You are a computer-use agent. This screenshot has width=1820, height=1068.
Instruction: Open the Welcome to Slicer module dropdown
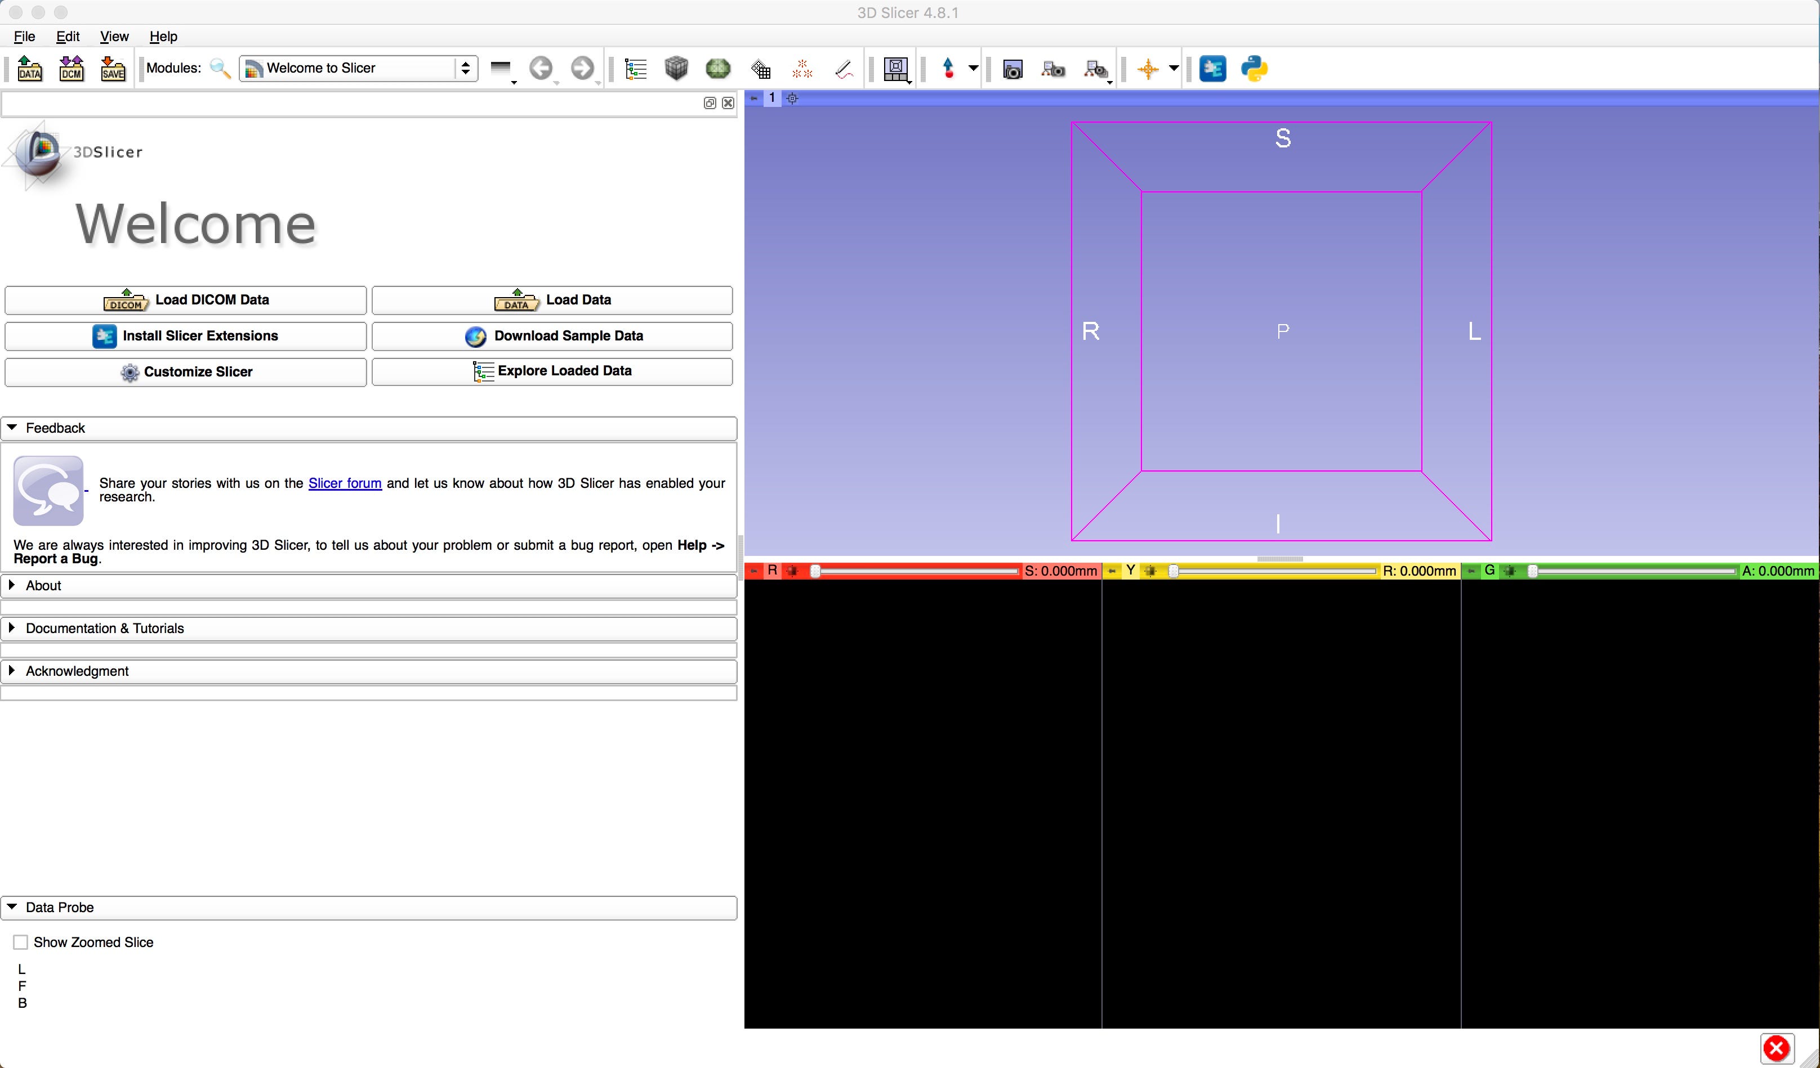358,69
